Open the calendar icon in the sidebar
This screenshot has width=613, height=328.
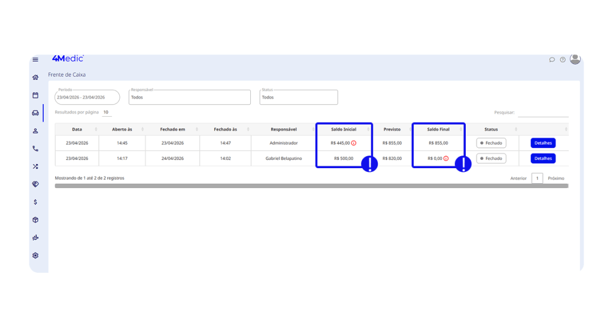click(x=35, y=95)
